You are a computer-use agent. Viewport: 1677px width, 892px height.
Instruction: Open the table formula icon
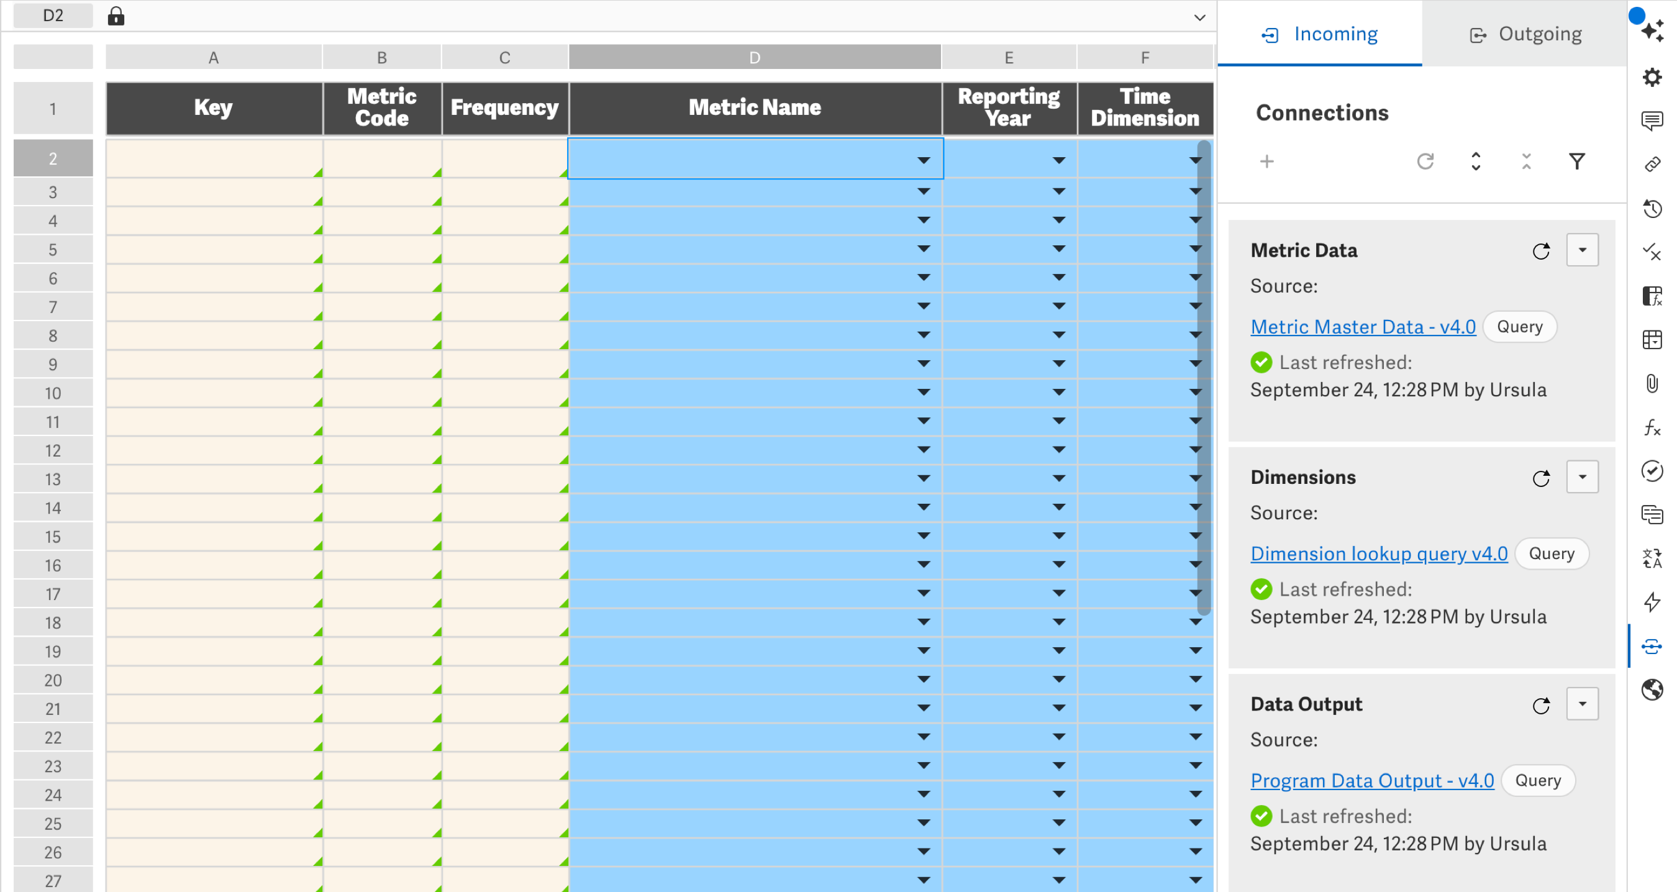point(1652,296)
